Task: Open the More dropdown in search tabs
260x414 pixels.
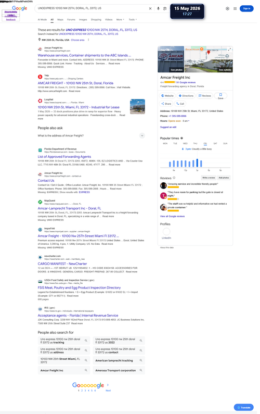Action: coord(120,20)
